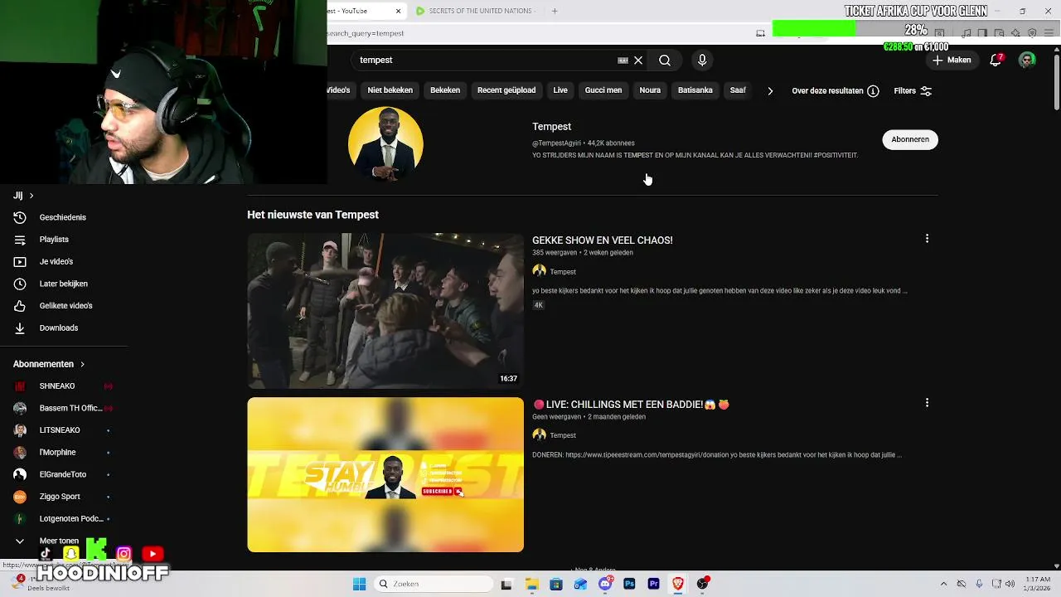
Task: Click the Tempest channel profile picture
Action: pos(385,144)
